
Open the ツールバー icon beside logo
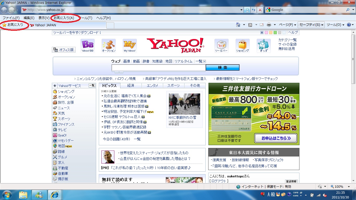(222, 46)
